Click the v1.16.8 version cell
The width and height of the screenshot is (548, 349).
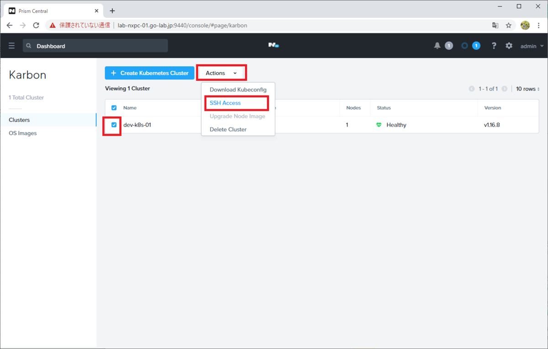(492, 125)
